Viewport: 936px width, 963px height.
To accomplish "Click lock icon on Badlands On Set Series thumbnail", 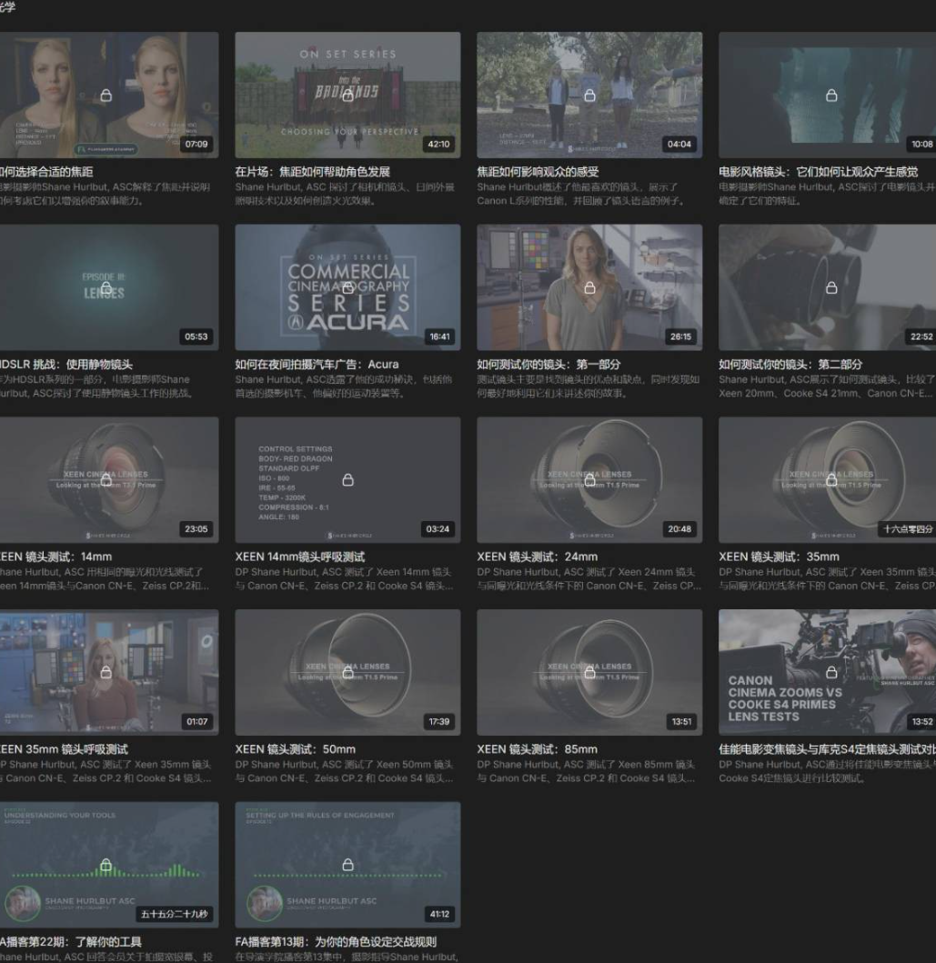I will (347, 95).
